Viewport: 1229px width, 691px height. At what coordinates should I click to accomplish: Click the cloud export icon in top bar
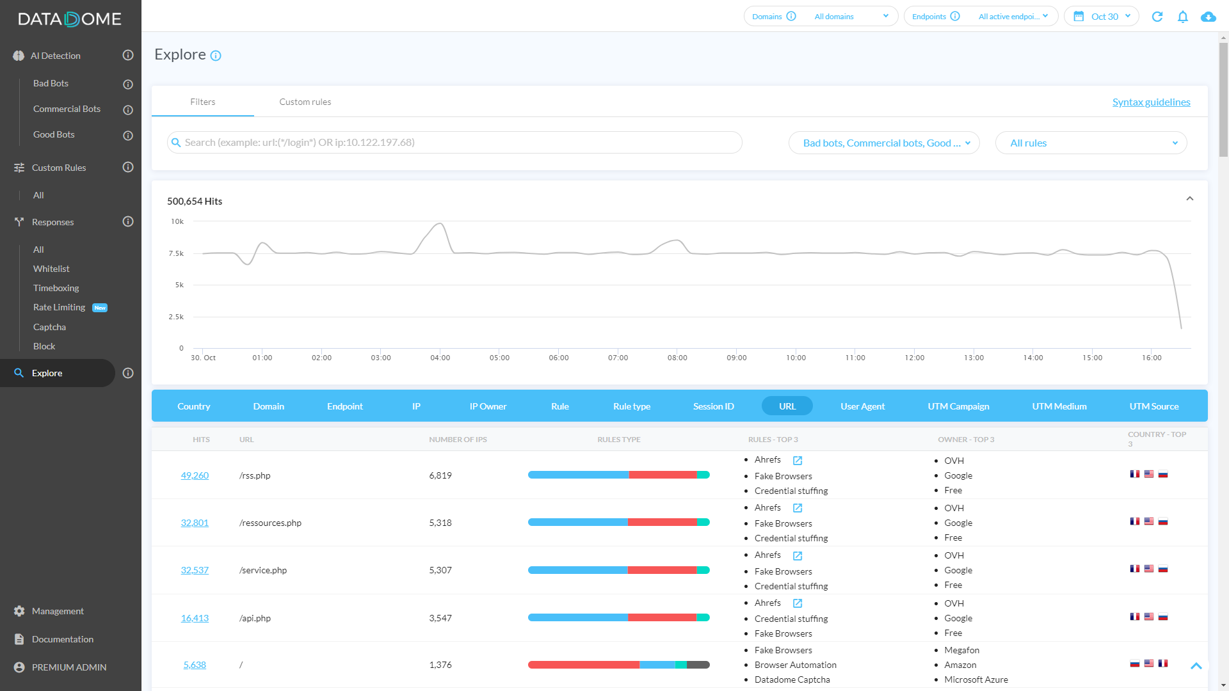1209,17
